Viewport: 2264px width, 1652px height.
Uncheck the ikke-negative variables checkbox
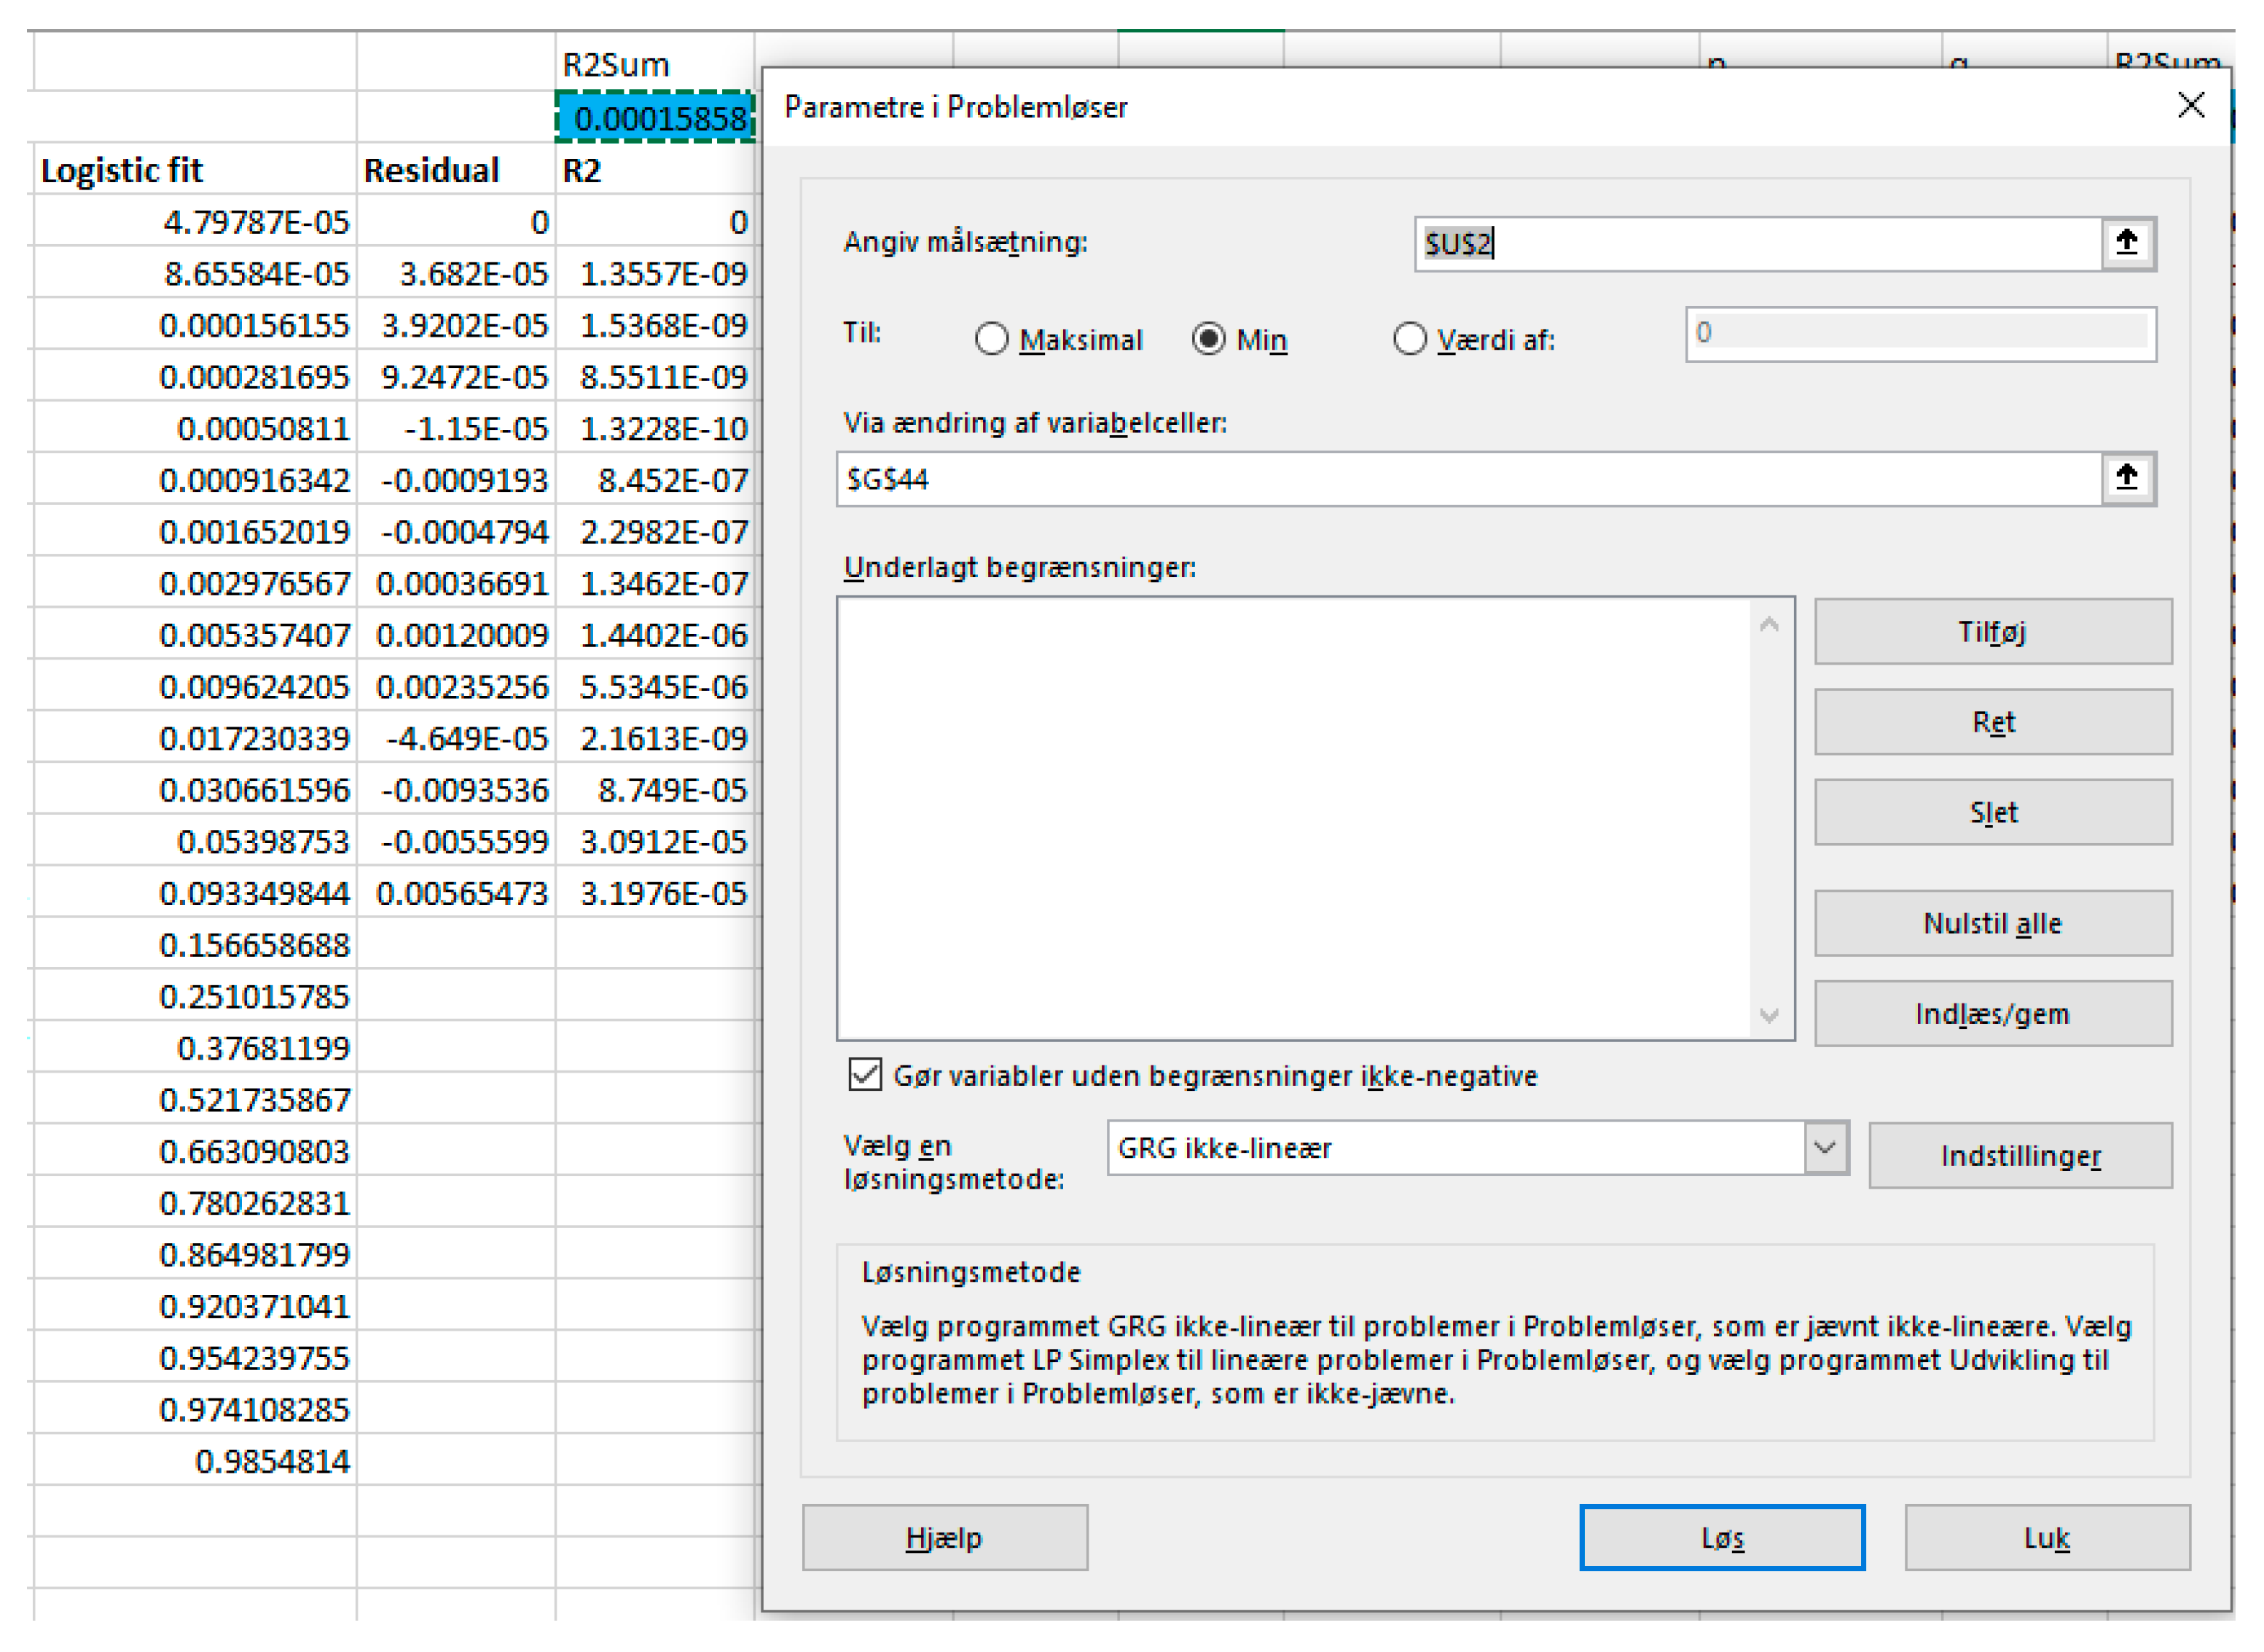tap(865, 1075)
